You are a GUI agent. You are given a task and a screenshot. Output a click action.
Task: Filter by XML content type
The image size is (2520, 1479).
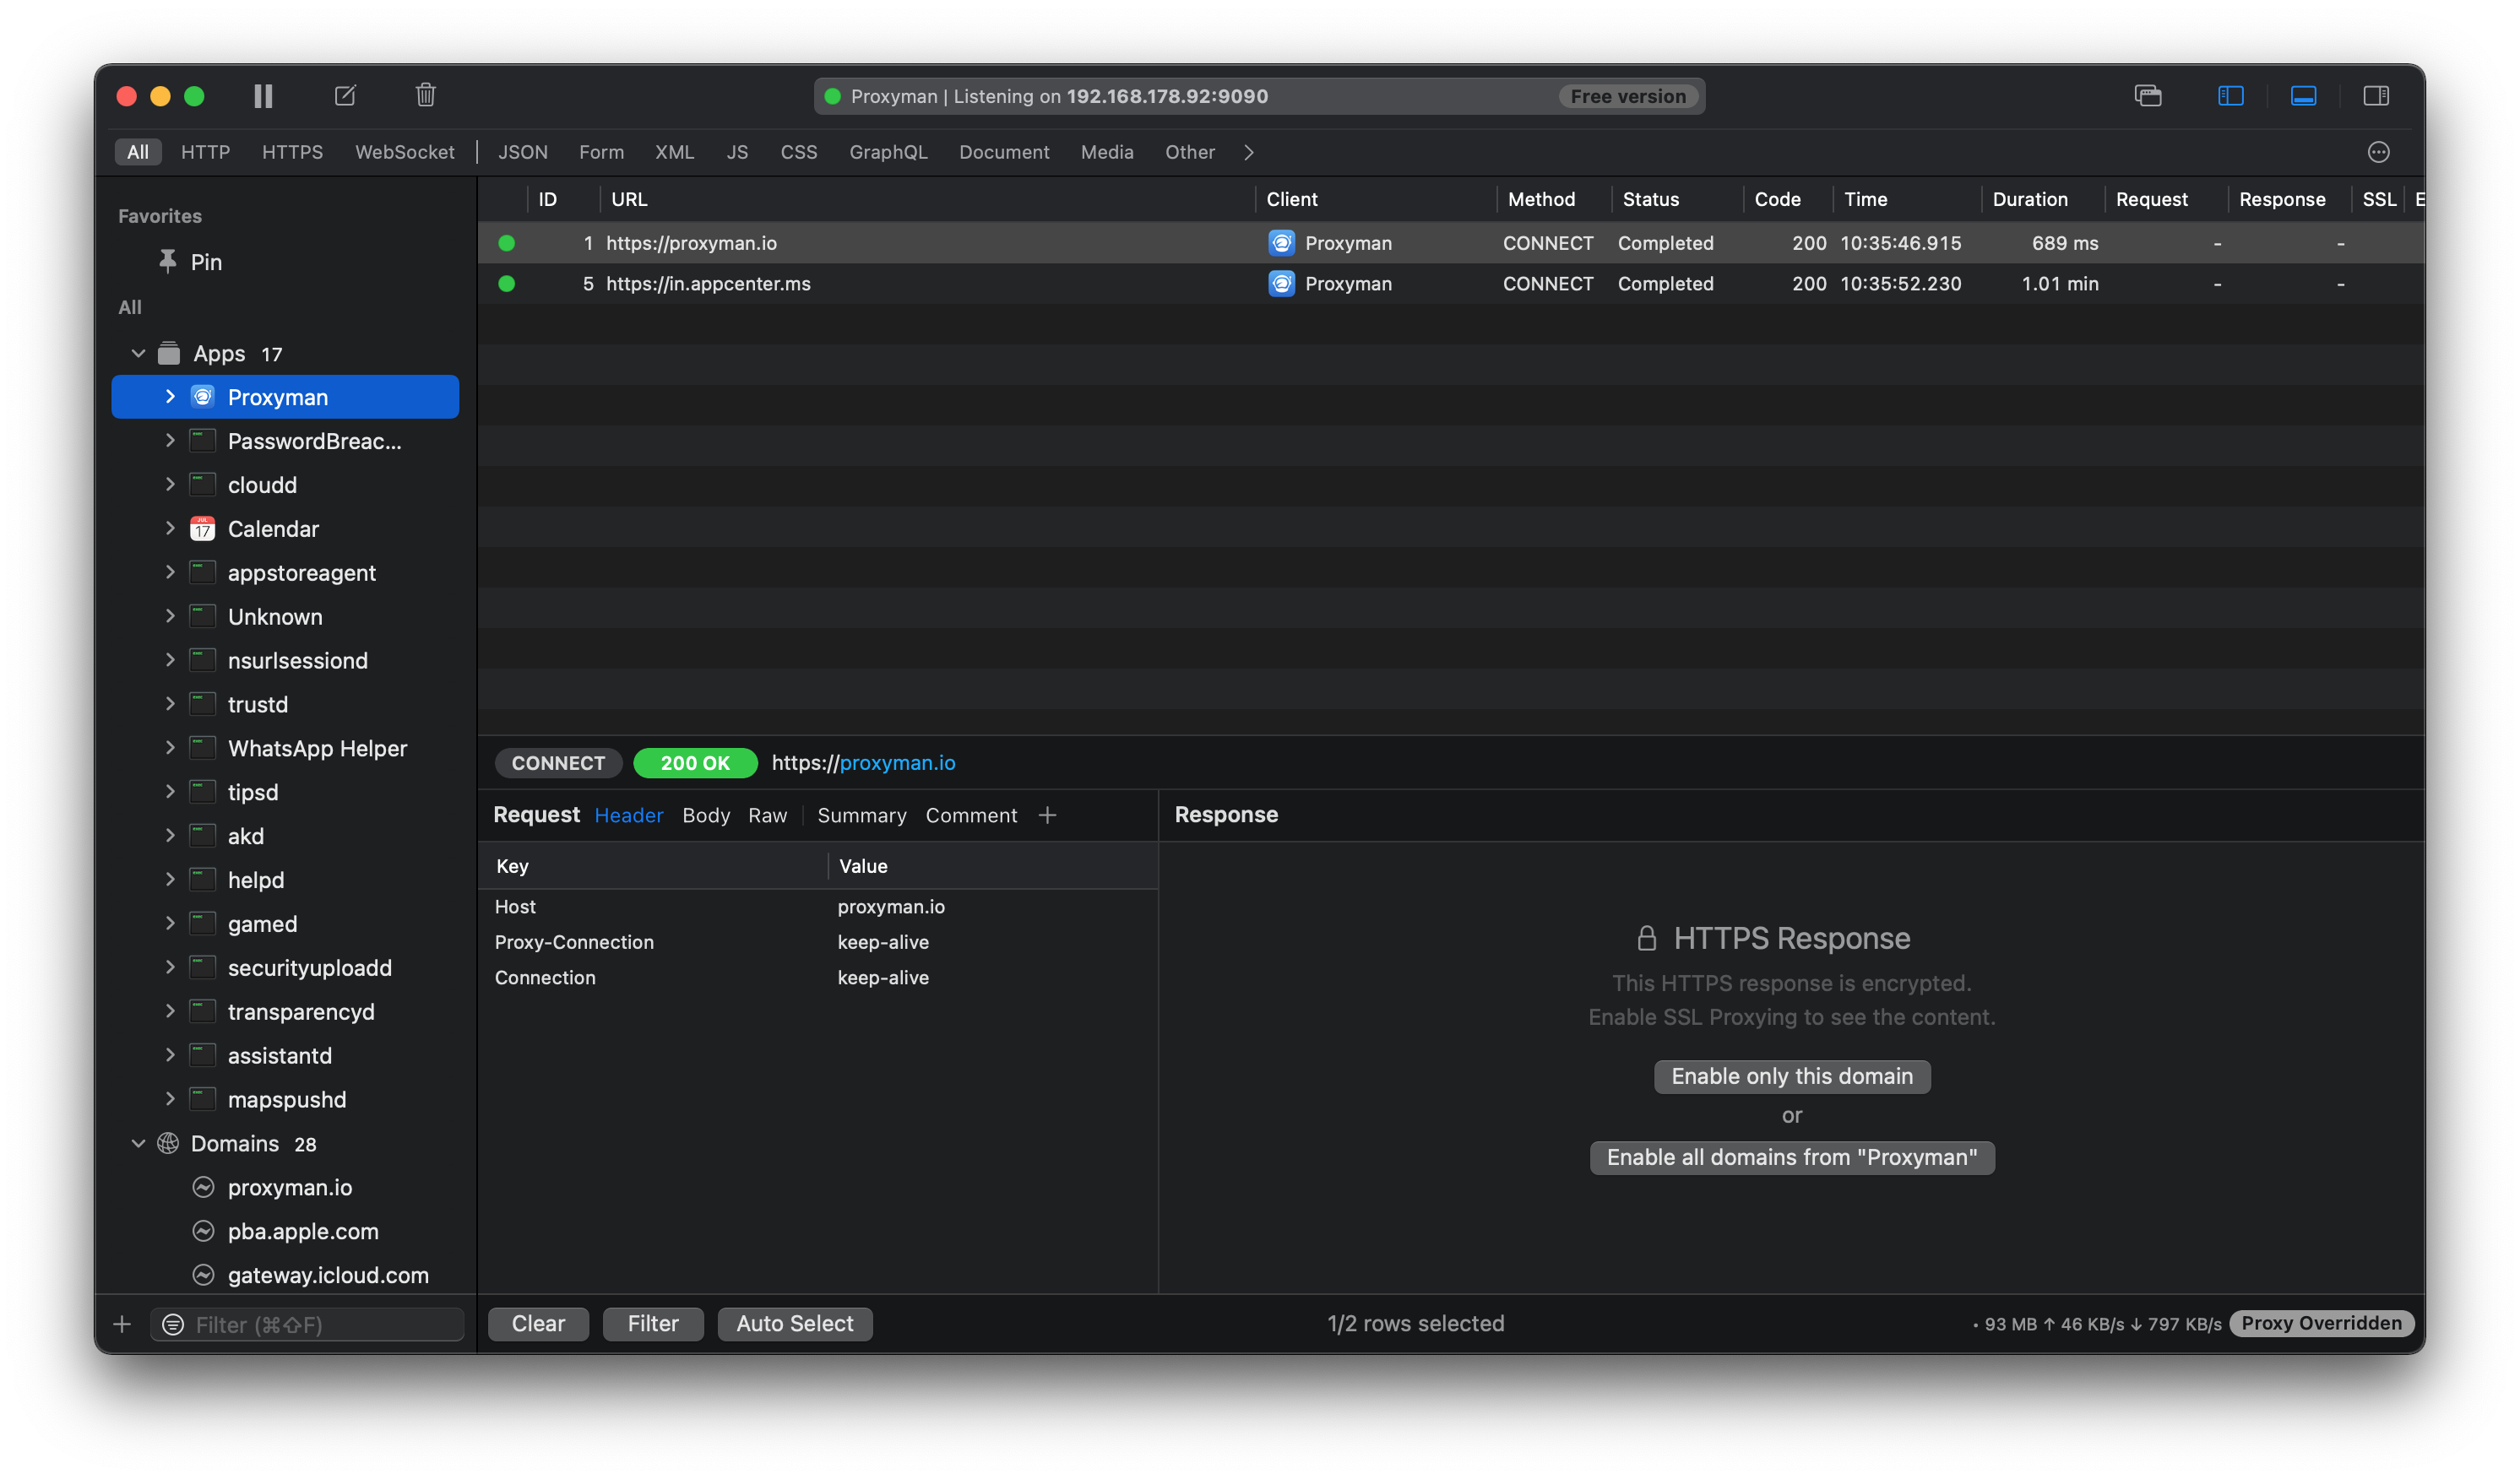[674, 152]
